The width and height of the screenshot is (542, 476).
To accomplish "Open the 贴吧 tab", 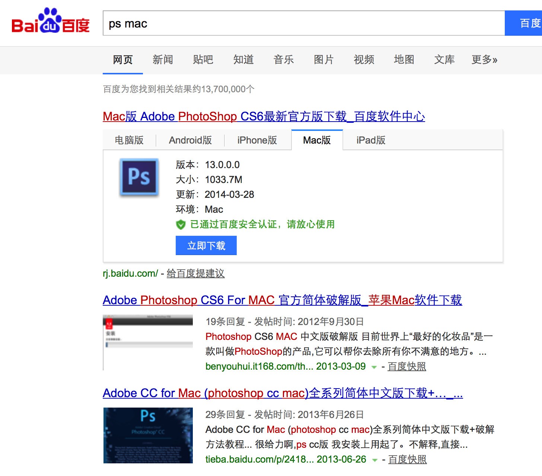I will 203,59.
